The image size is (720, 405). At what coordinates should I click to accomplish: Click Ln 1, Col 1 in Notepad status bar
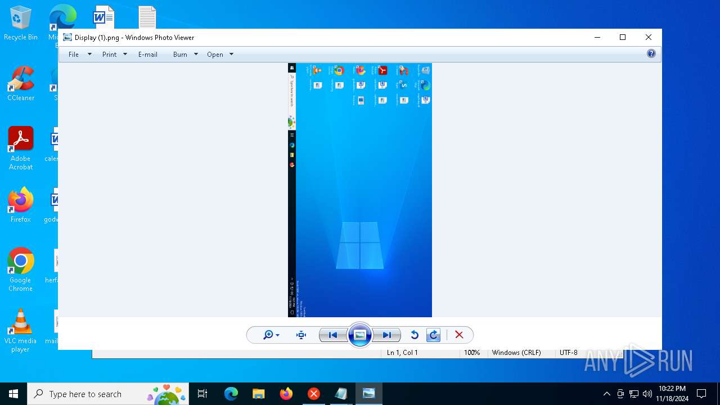402,353
